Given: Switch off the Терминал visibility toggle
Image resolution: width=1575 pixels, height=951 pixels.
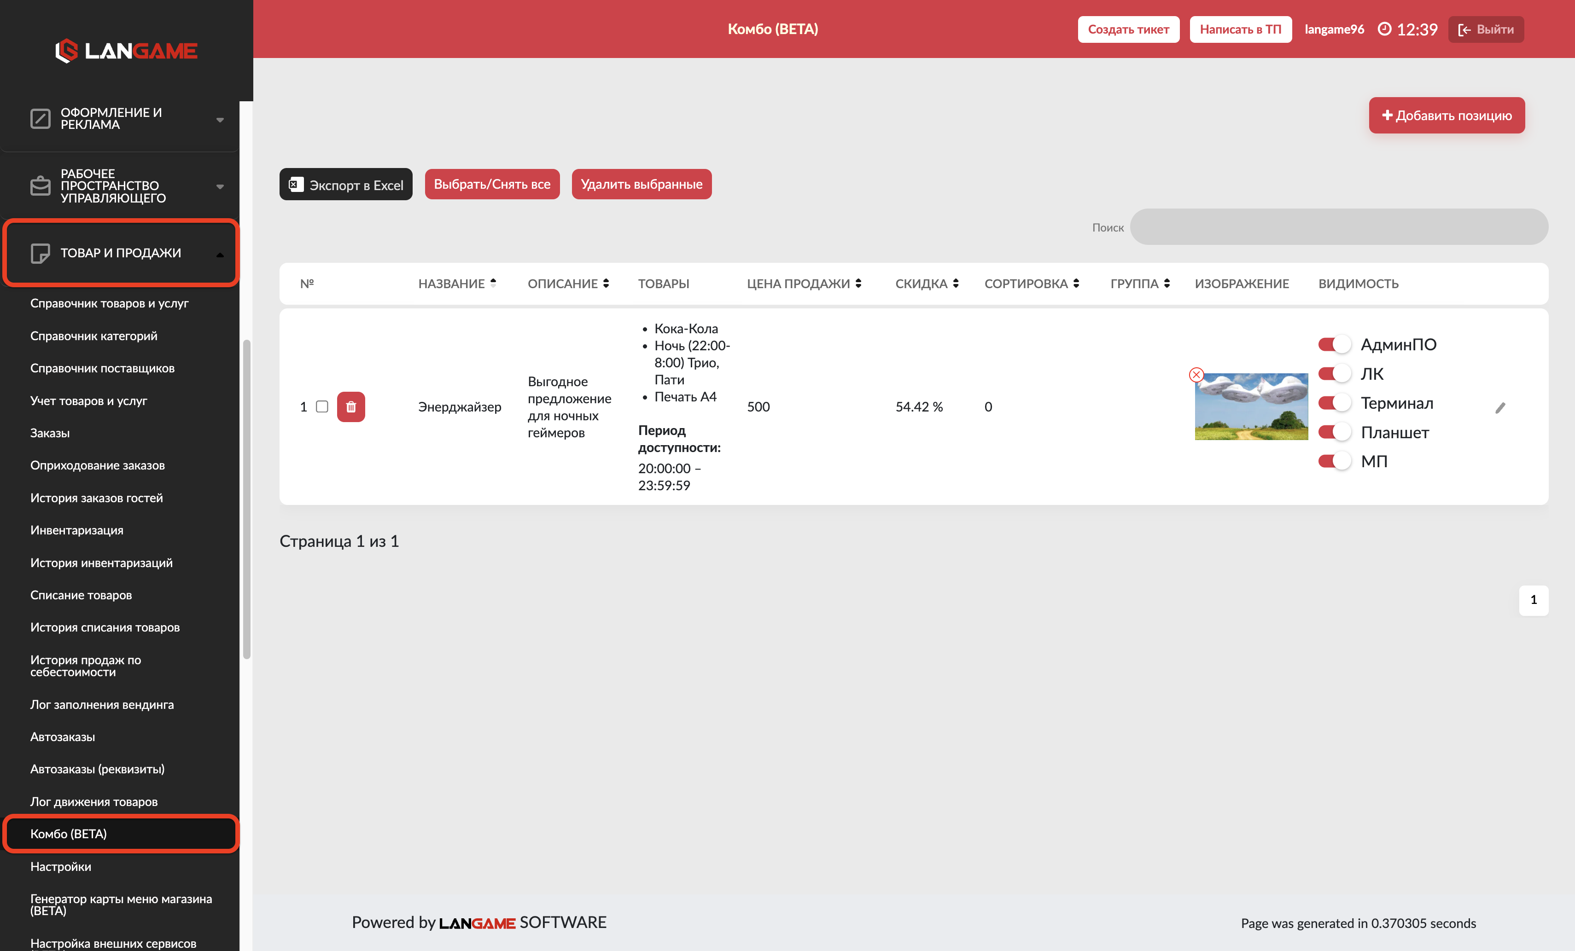Looking at the screenshot, I should (x=1334, y=403).
